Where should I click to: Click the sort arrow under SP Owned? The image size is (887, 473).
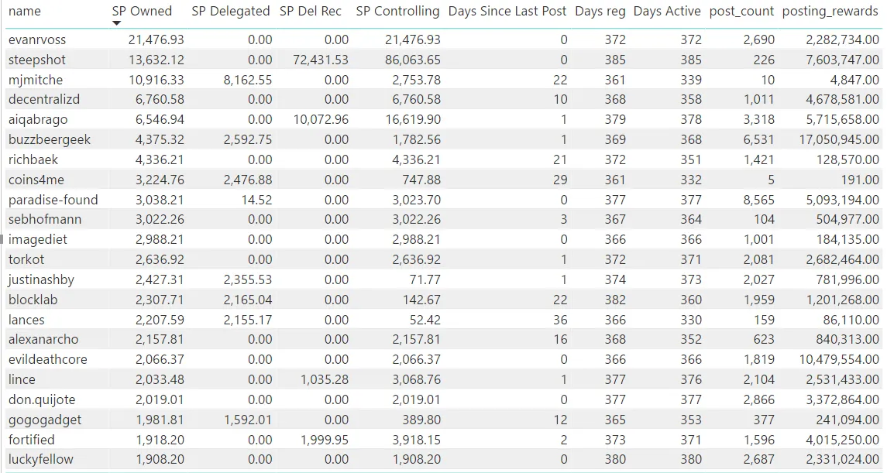pyautogui.click(x=116, y=23)
